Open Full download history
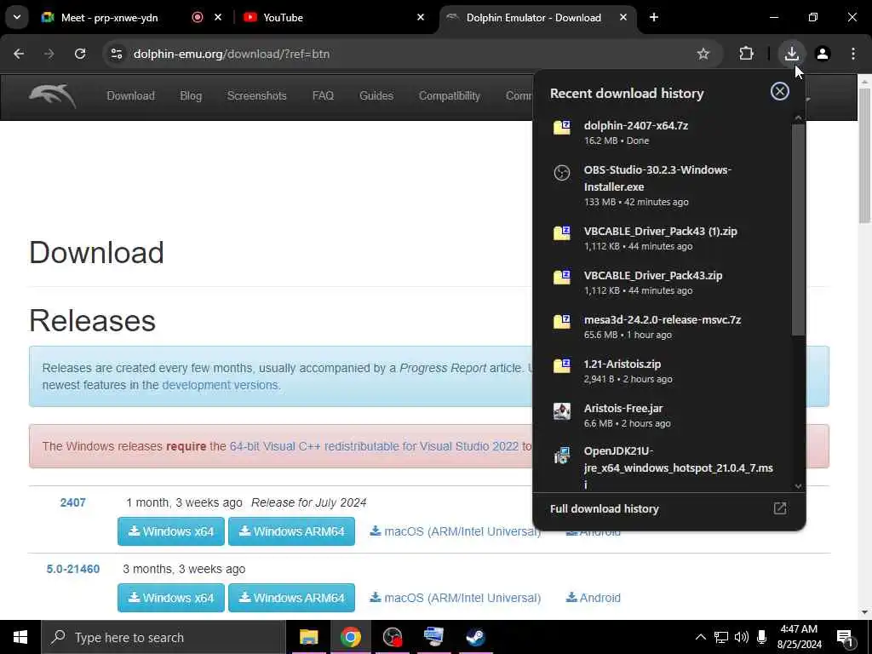 (668, 509)
